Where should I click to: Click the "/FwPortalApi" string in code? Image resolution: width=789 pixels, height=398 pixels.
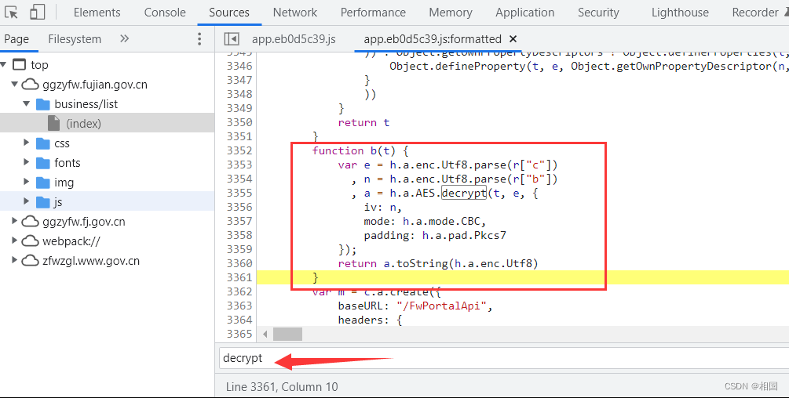click(442, 306)
